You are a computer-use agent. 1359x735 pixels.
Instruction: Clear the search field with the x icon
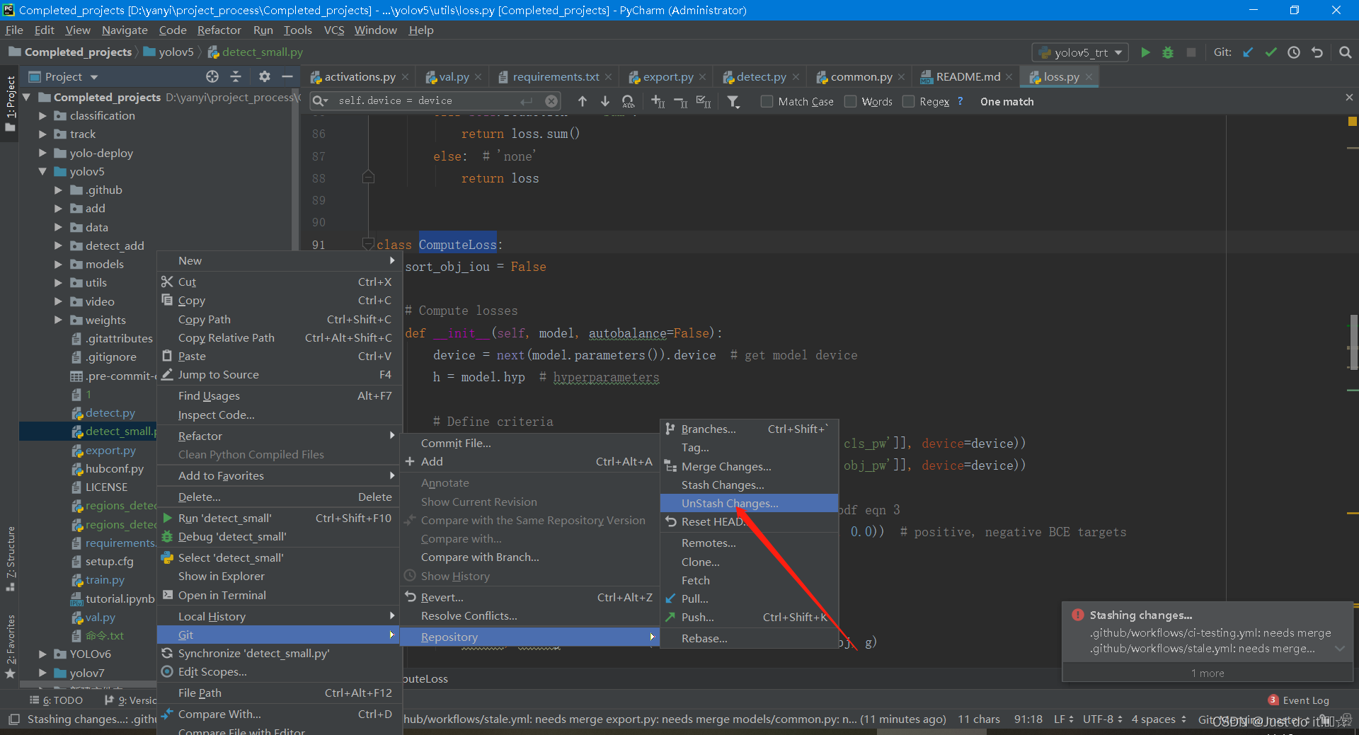point(551,101)
